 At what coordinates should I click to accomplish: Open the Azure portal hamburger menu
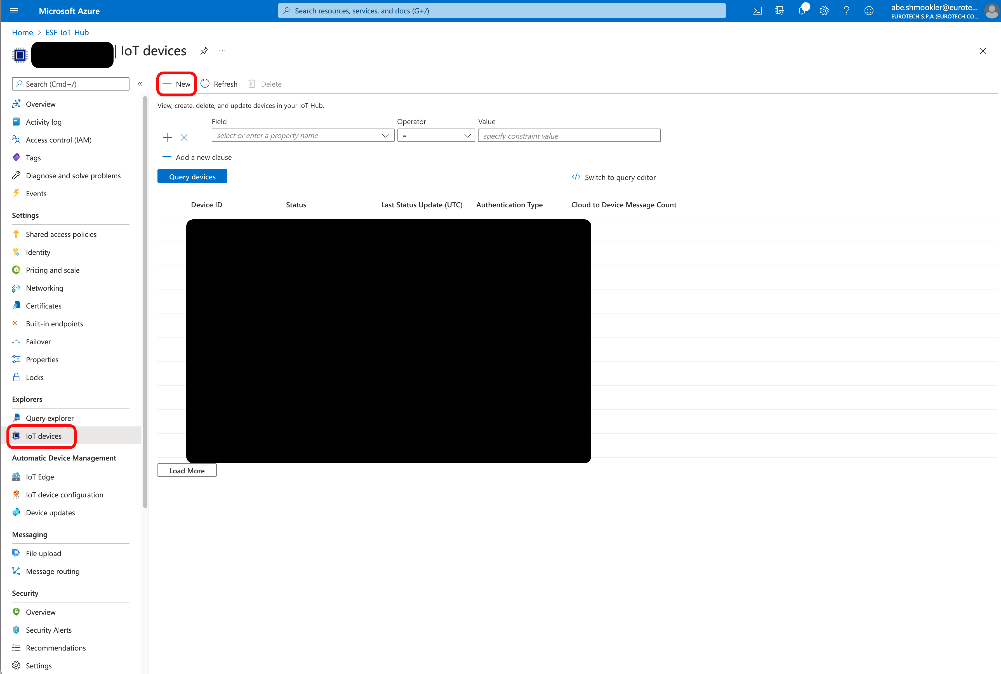[14, 11]
